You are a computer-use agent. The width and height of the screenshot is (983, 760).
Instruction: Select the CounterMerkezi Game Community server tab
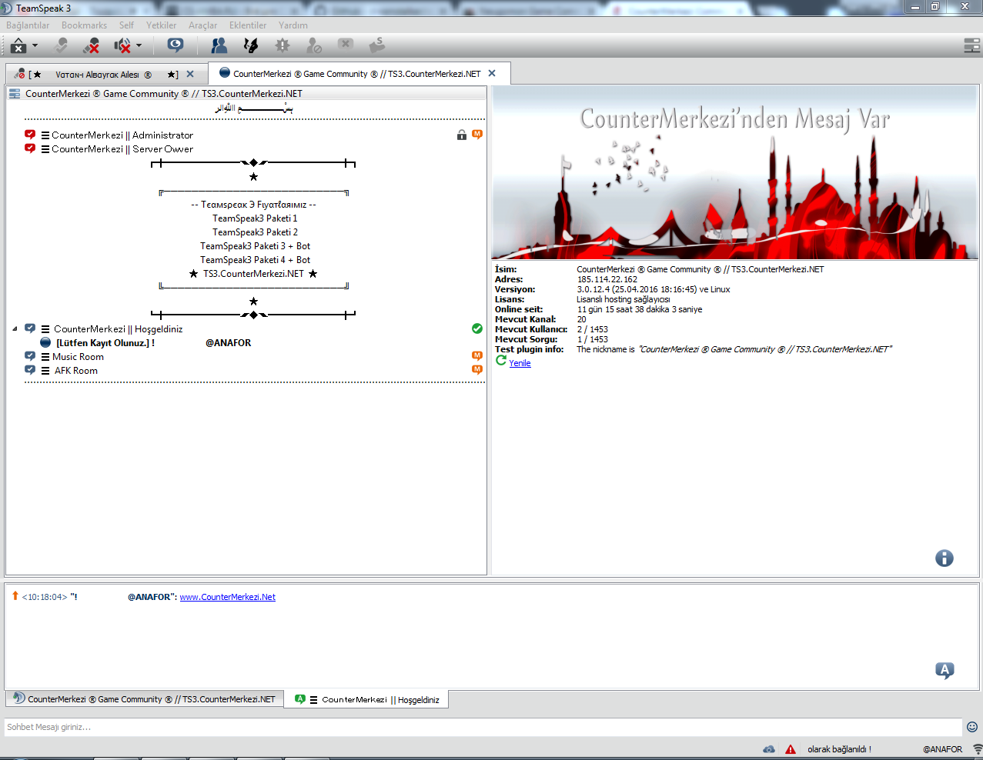[359, 74]
